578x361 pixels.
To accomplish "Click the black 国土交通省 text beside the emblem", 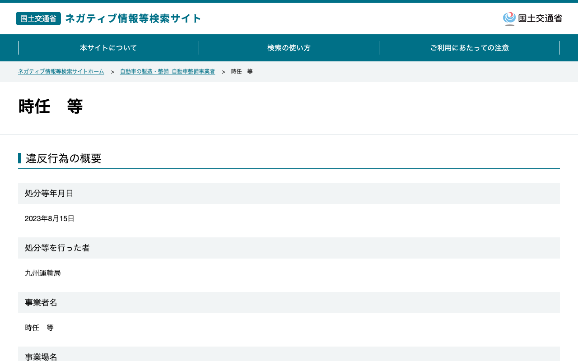I will [540, 19].
